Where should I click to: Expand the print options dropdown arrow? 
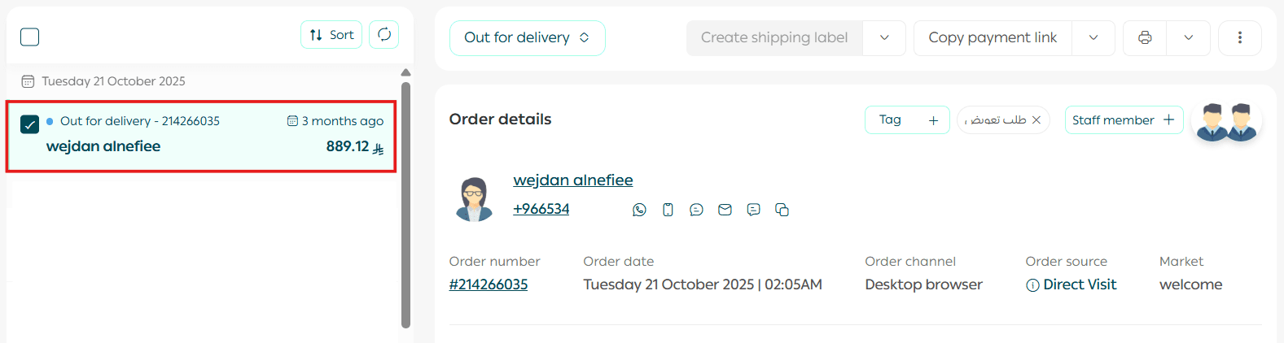(x=1188, y=38)
